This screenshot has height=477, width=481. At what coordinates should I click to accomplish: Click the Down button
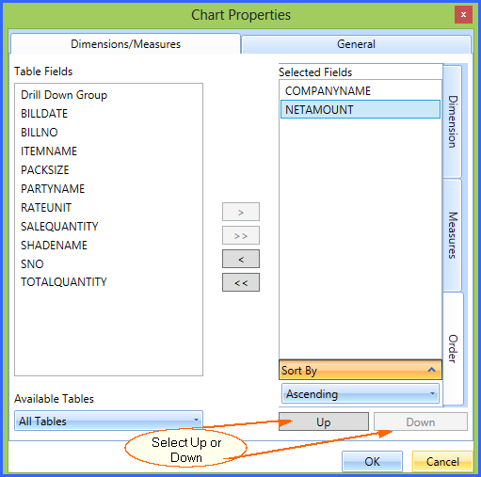pos(421,421)
